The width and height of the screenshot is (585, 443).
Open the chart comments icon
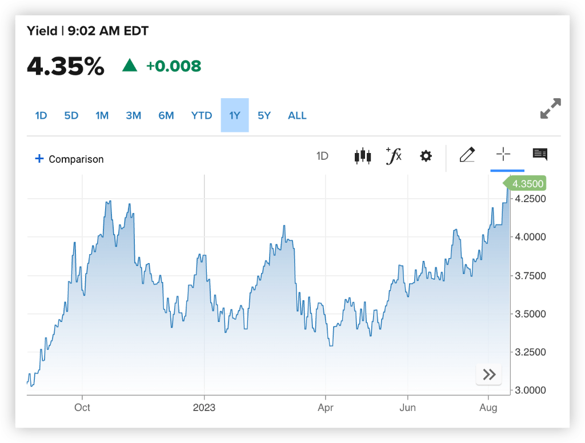pyautogui.click(x=540, y=154)
